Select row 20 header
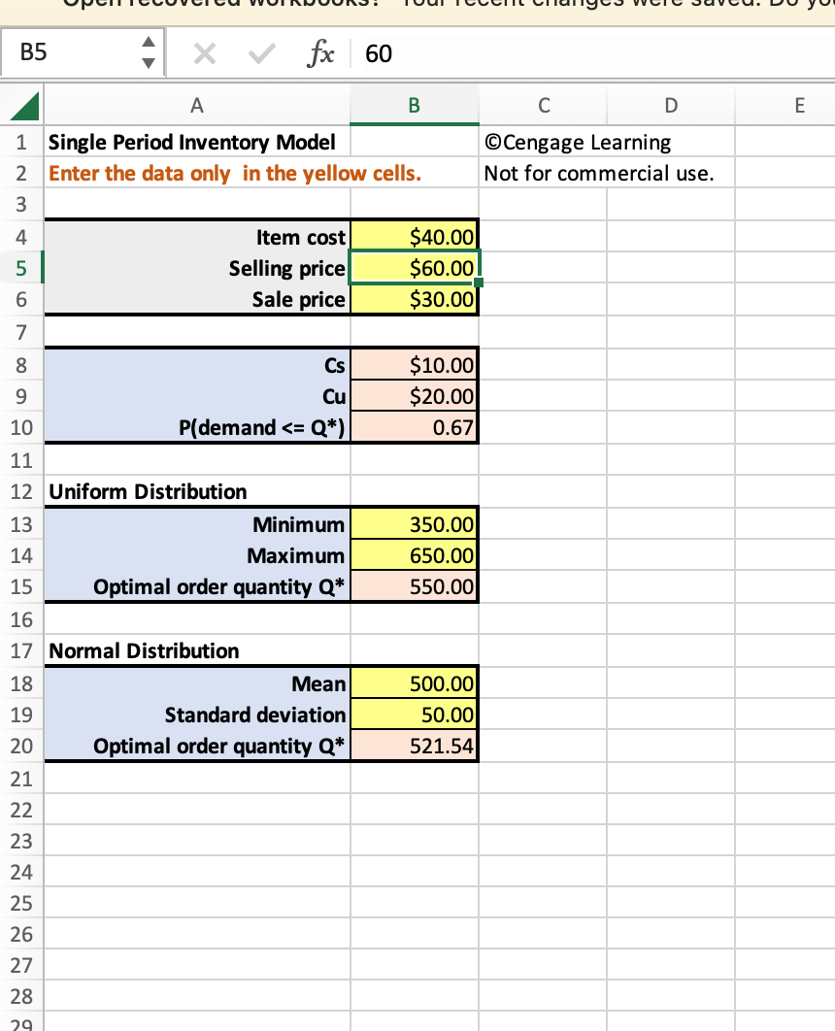Screen dimensions: 835x1031 [x=21, y=746]
